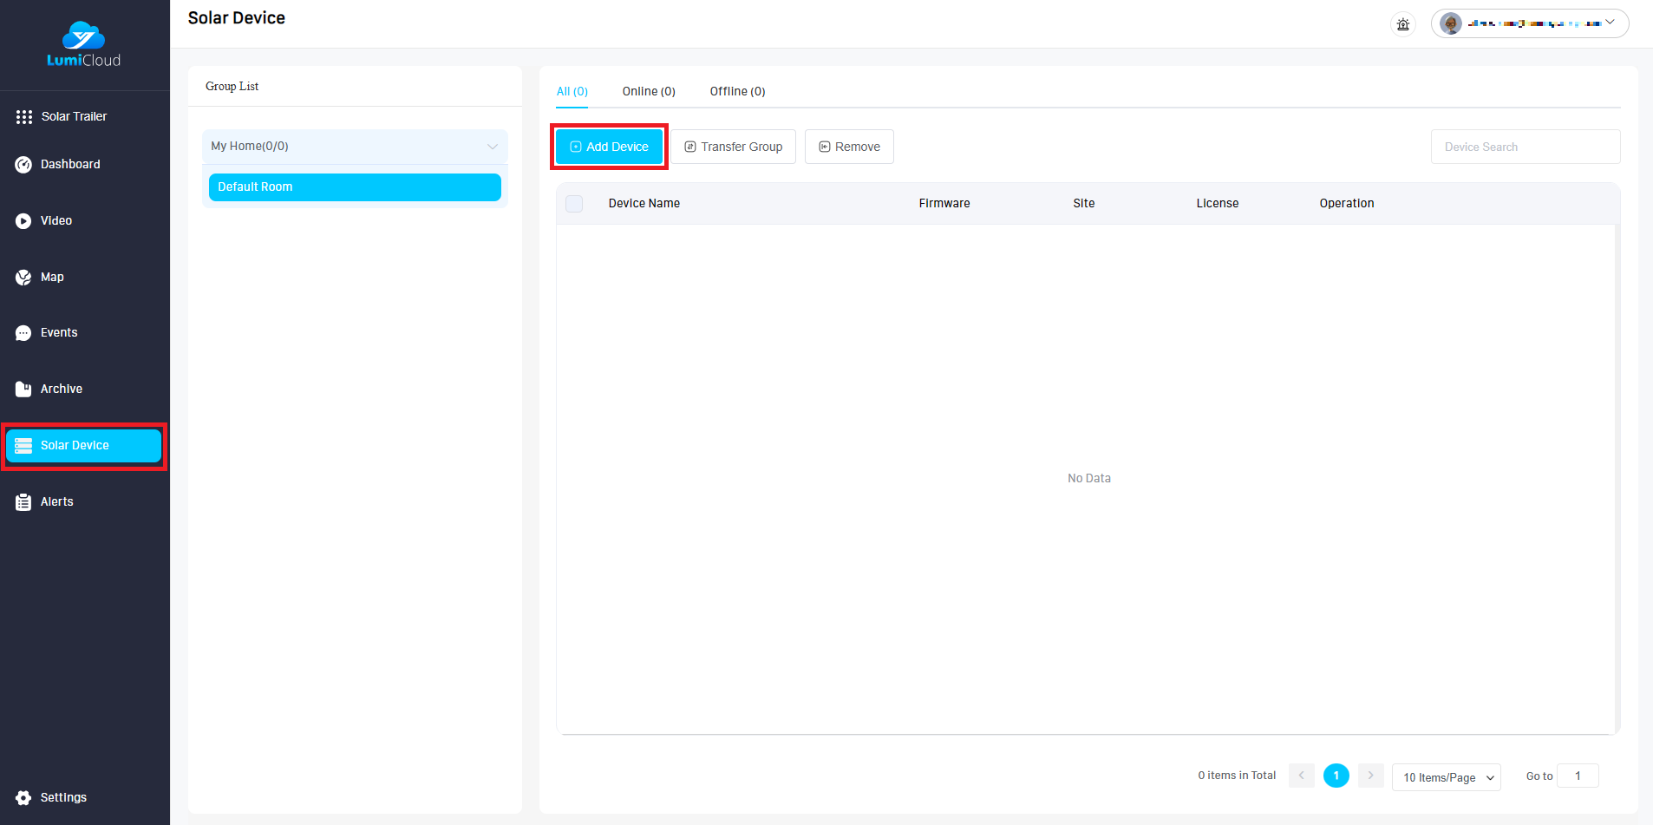Open the 10 Items/Page dropdown
1653x825 pixels.
pos(1447,777)
